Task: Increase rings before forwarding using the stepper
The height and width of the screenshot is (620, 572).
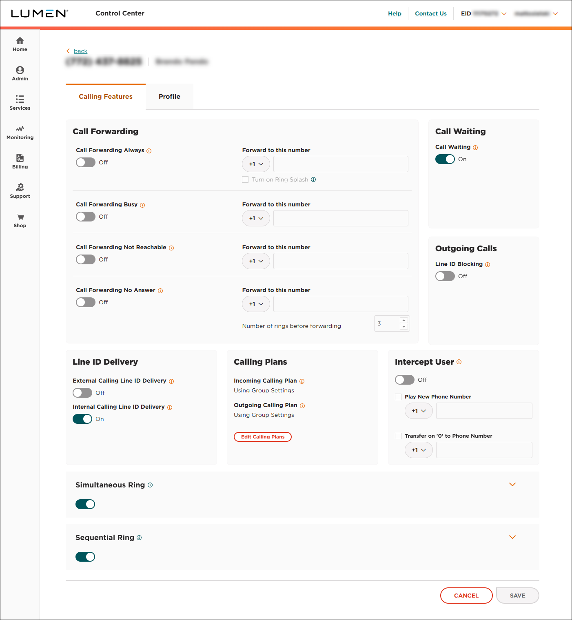Action: (x=404, y=320)
